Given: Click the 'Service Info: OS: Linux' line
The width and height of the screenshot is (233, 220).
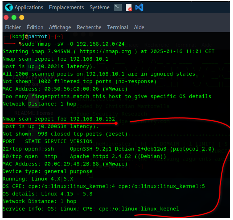Looking at the screenshot, I should pyautogui.click(x=91, y=209).
